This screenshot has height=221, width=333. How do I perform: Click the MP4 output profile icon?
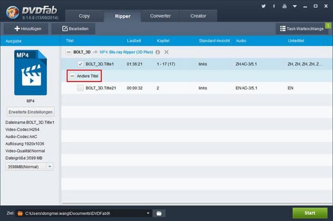click(30, 73)
